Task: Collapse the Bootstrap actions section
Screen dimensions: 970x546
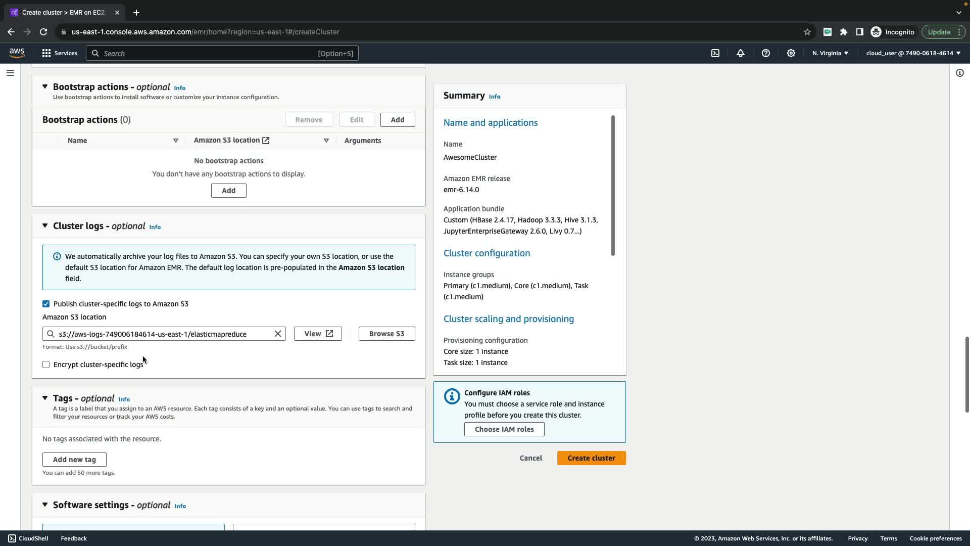Action: (45, 87)
